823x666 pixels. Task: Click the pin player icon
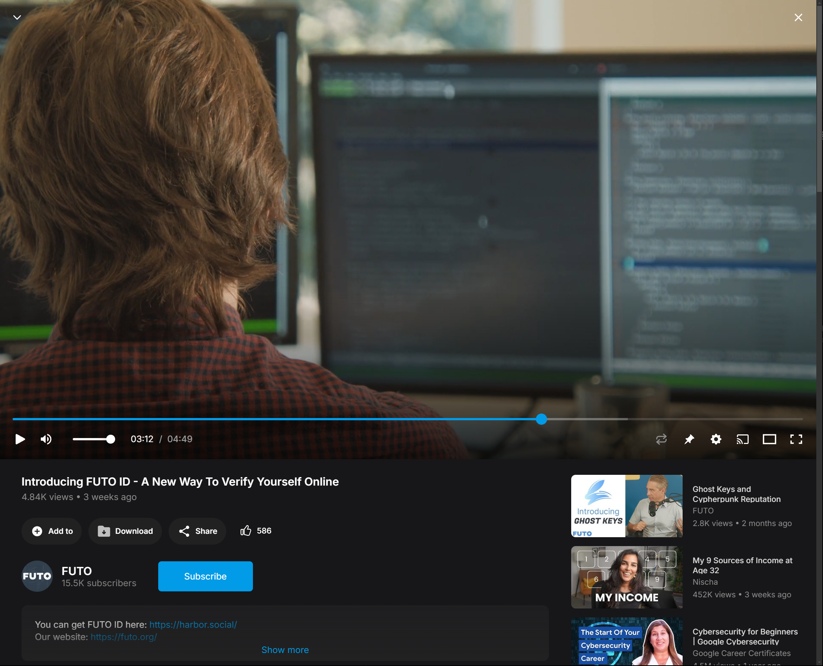pos(689,439)
